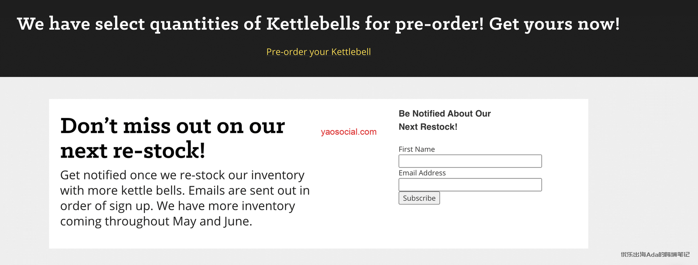Click the coming throughout May and June line
698x265 pixels.
coord(156,221)
